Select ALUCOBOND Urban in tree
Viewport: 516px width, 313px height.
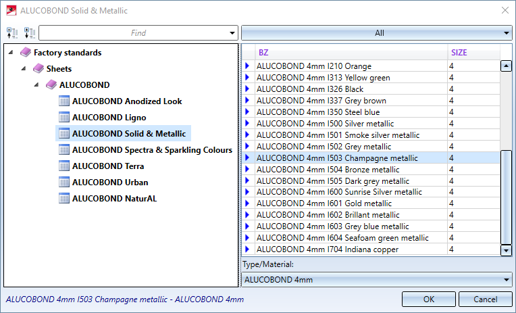click(x=110, y=183)
